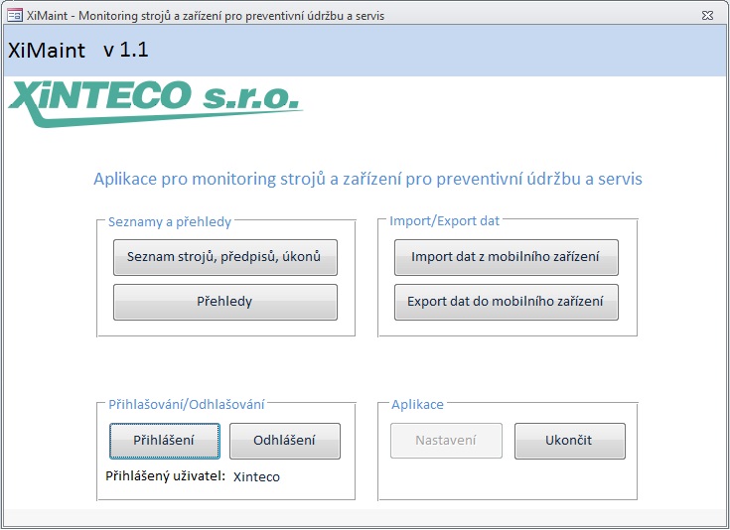Click the Aplikace pro monitoring heading

367,179
